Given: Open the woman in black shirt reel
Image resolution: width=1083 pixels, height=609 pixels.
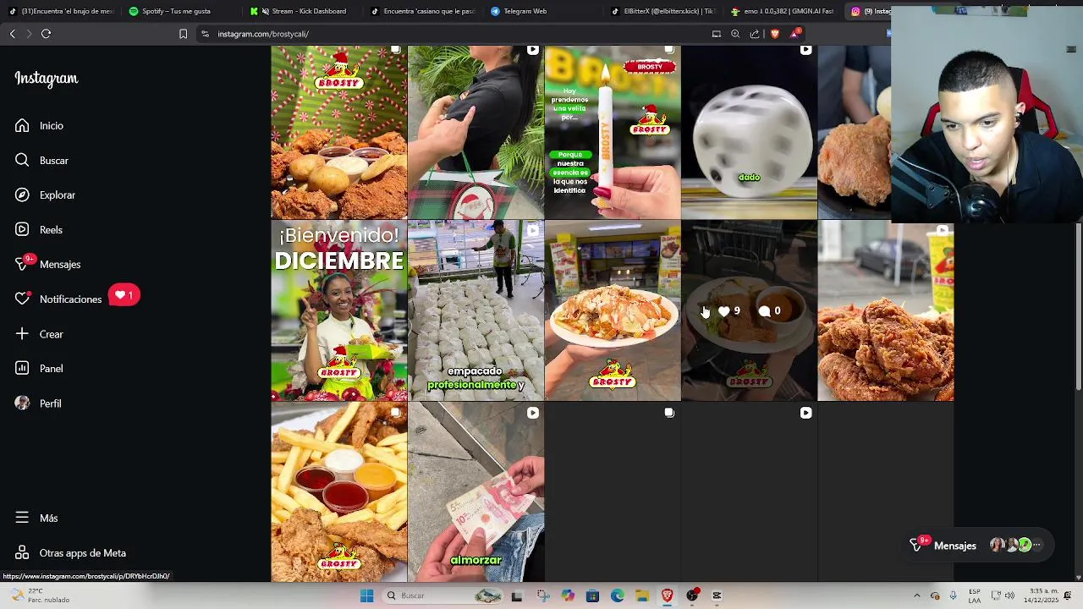Looking at the screenshot, I should [476, 132].
